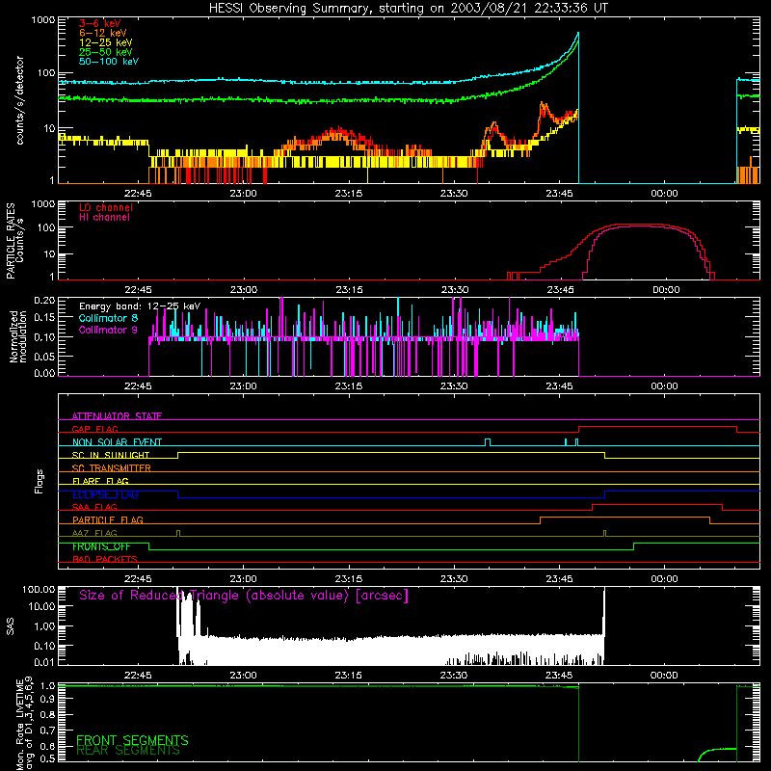Select the red 3-6 keV legend label
This screenshot has height=771, width=771.
click(x=100, y=23)
